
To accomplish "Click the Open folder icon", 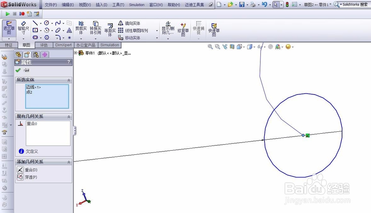I will pos(230,4).
